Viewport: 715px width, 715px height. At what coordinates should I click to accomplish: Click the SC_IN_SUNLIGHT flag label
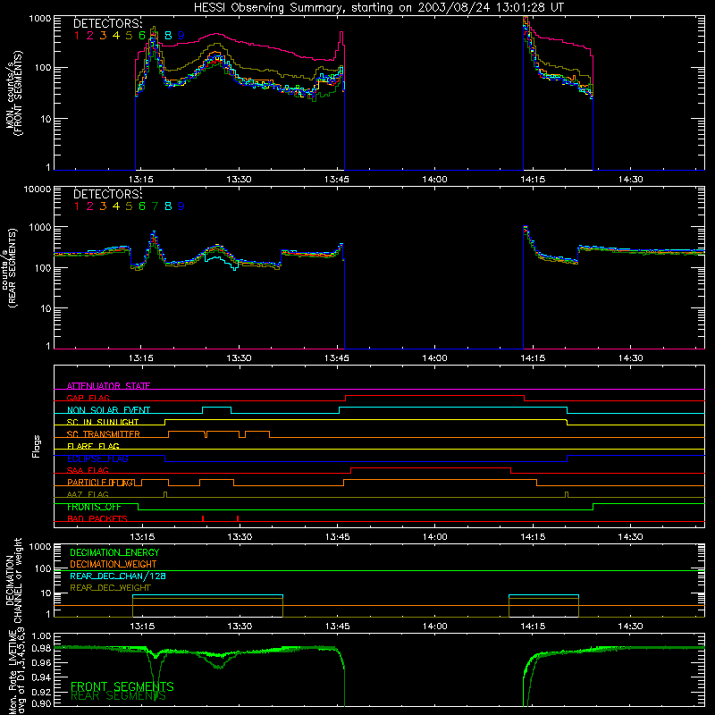[103, 422]
